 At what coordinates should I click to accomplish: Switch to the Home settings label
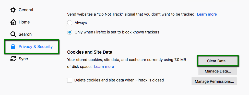[24, 22]
